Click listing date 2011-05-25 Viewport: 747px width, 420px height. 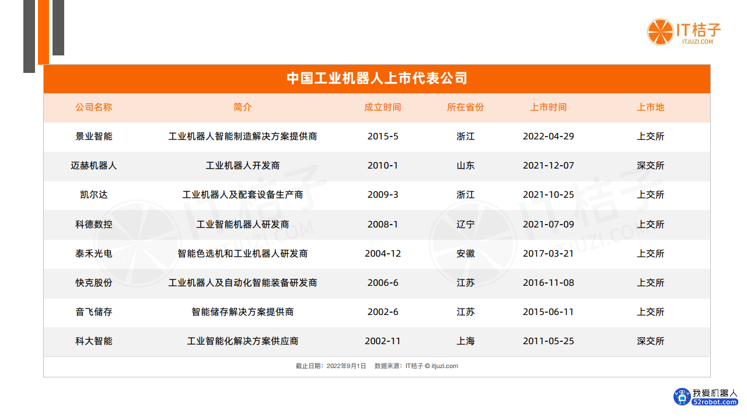[x=549, y=341]
